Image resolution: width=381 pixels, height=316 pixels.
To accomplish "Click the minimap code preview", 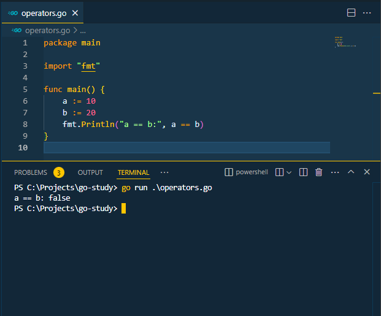I will [345, 42].
